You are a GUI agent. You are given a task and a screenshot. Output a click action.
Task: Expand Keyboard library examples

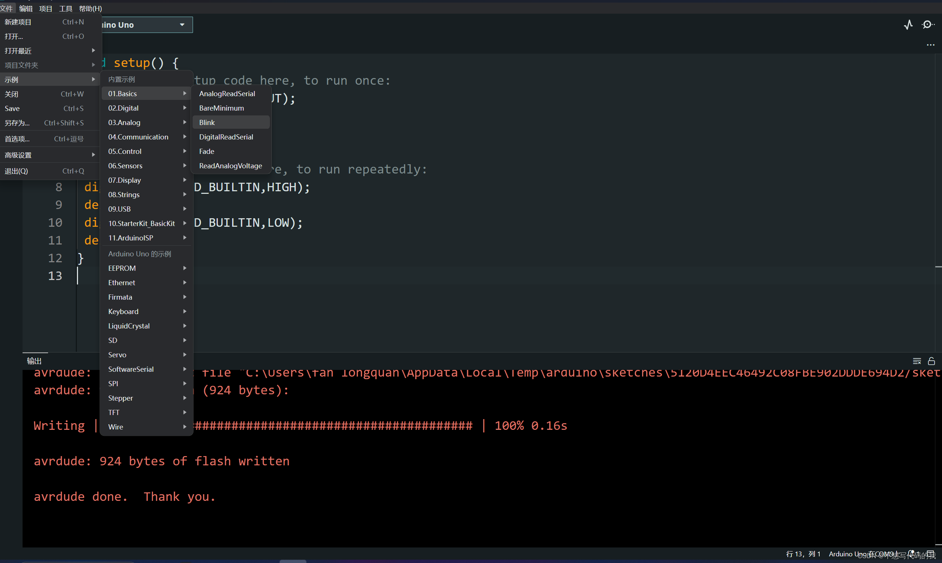147,311
